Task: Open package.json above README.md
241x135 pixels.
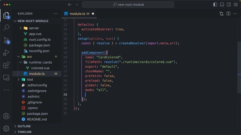Action: tap(37, 114)
